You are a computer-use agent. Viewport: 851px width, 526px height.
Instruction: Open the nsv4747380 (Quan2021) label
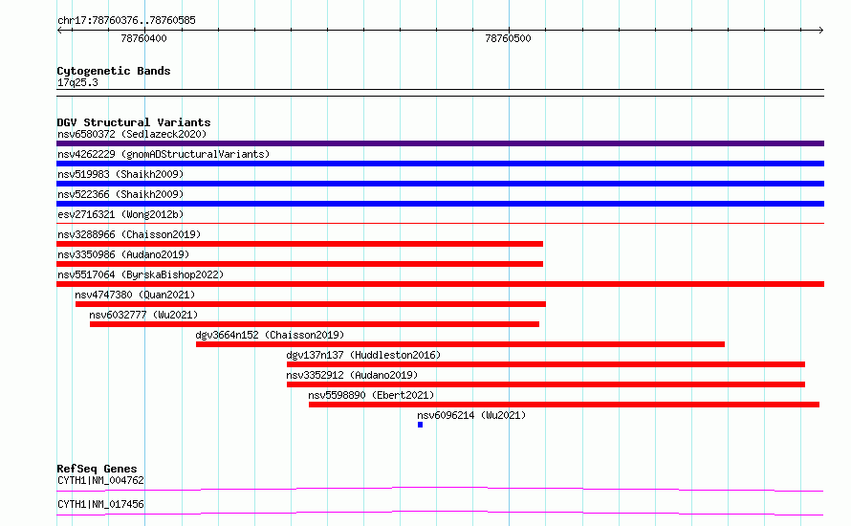(x=135, y=295)
